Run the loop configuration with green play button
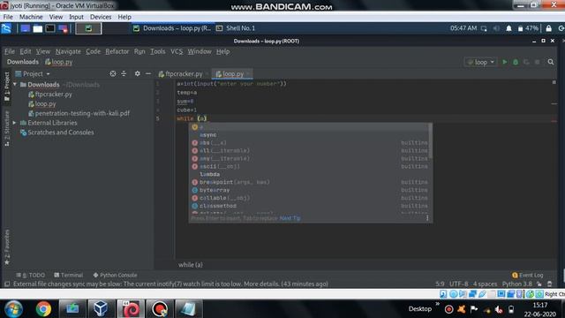Image resolution: width=565 pixels, height=318 pixels. click(x=504, y=62)
